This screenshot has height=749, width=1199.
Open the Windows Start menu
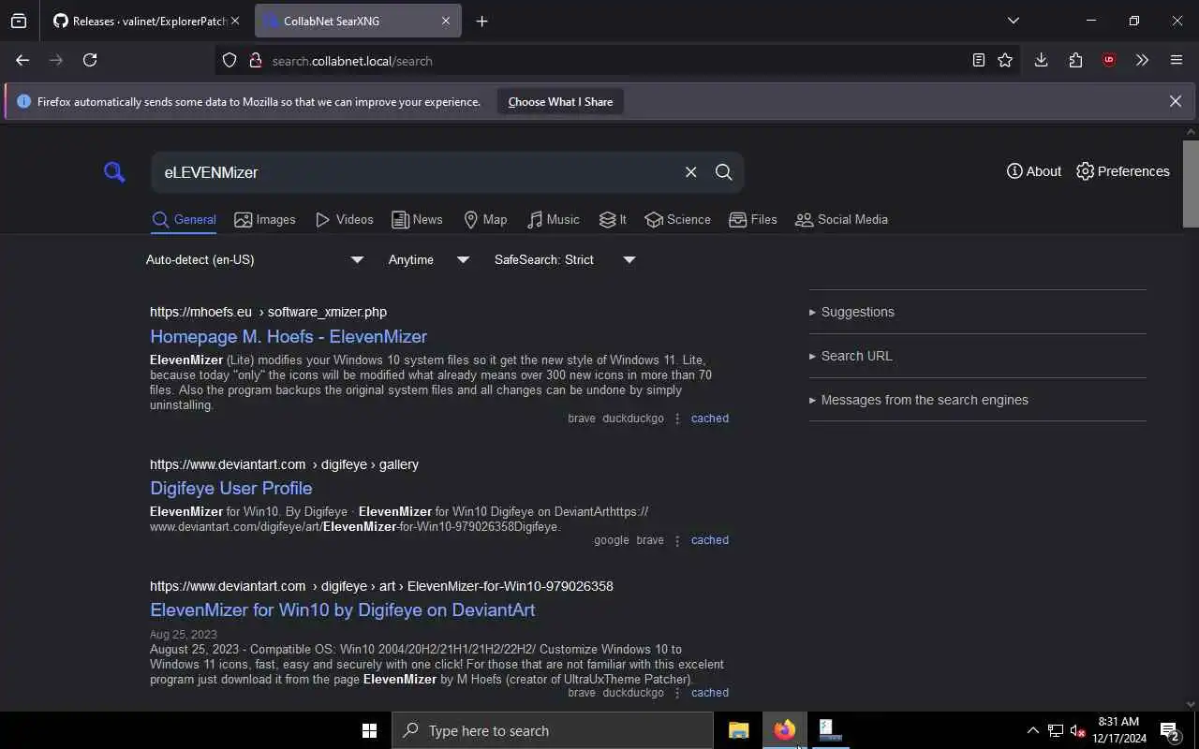click(369, 730)
